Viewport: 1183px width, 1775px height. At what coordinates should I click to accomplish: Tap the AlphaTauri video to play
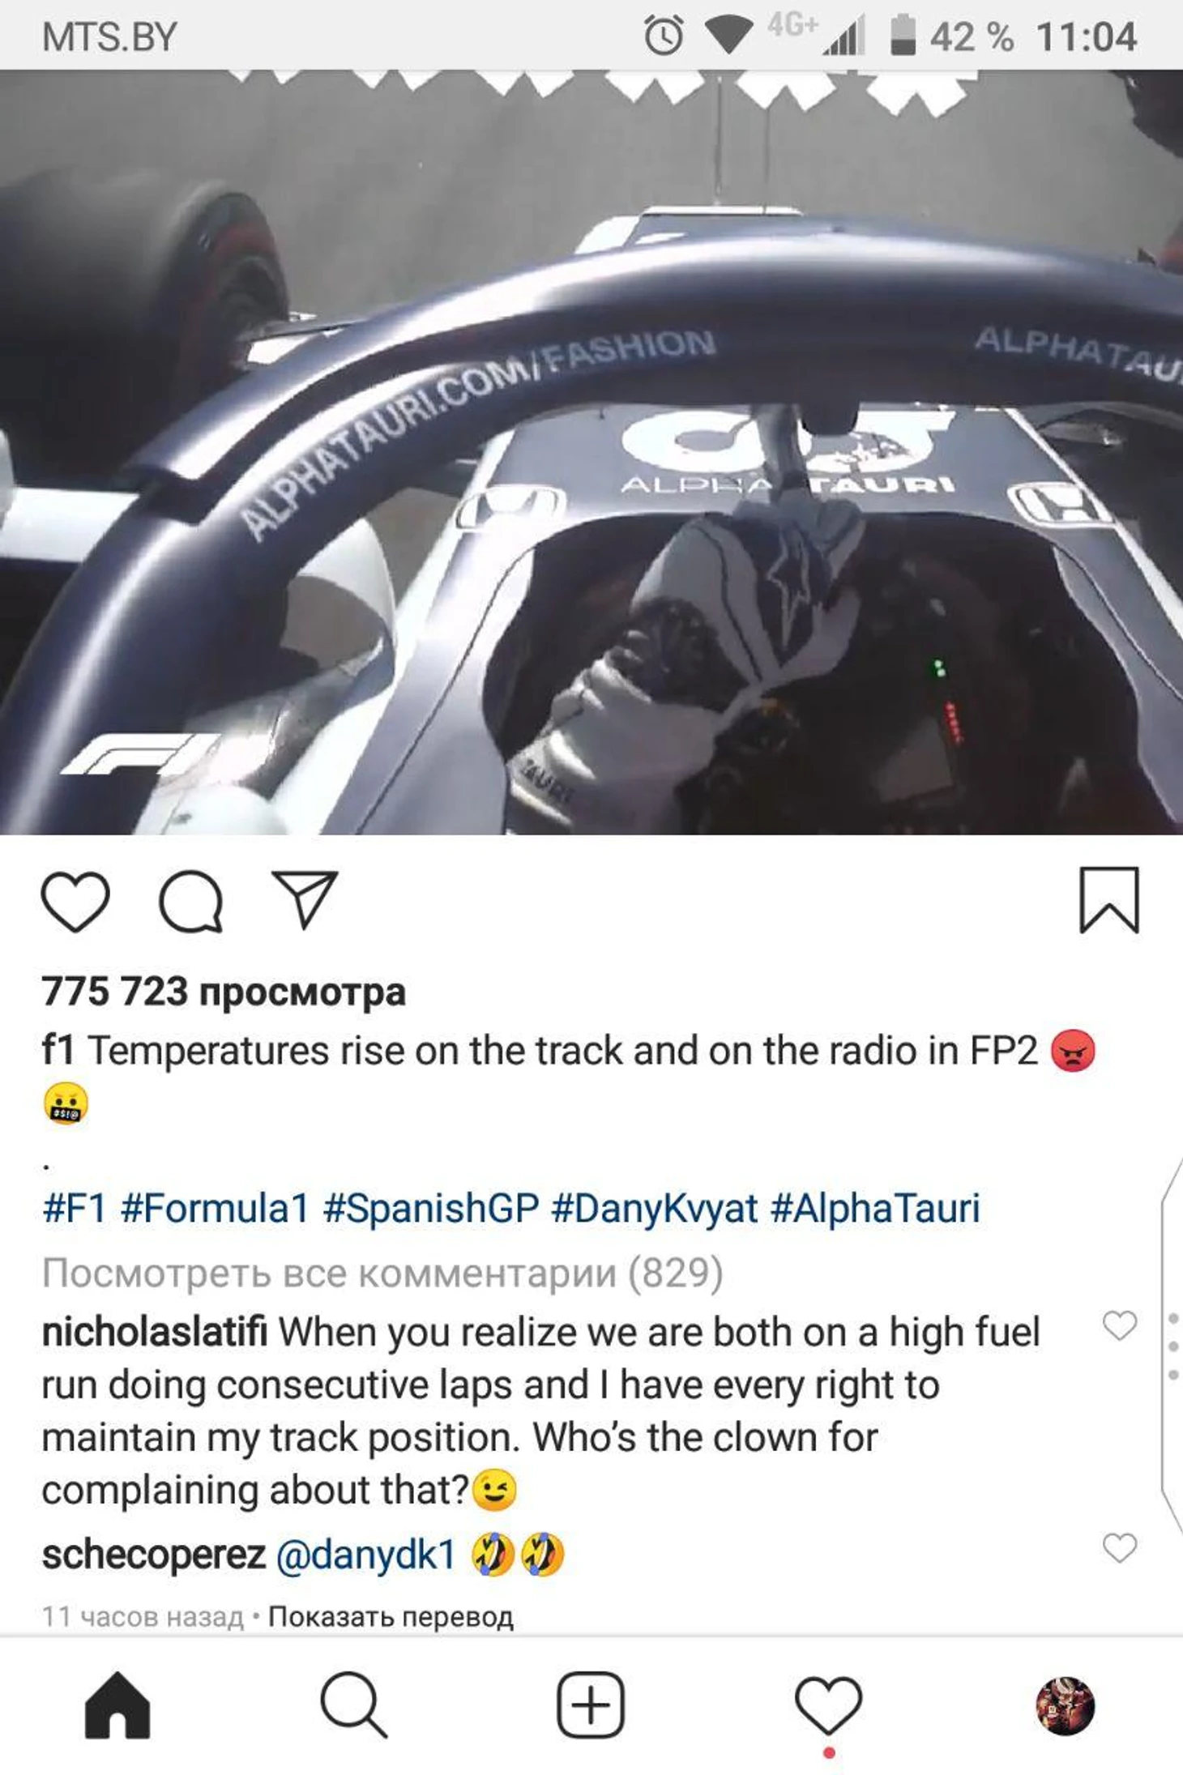[591, 452]
